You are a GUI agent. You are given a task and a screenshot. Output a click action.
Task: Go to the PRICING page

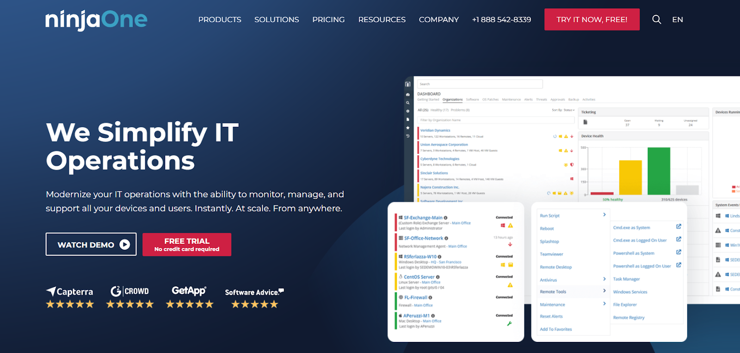328,19
